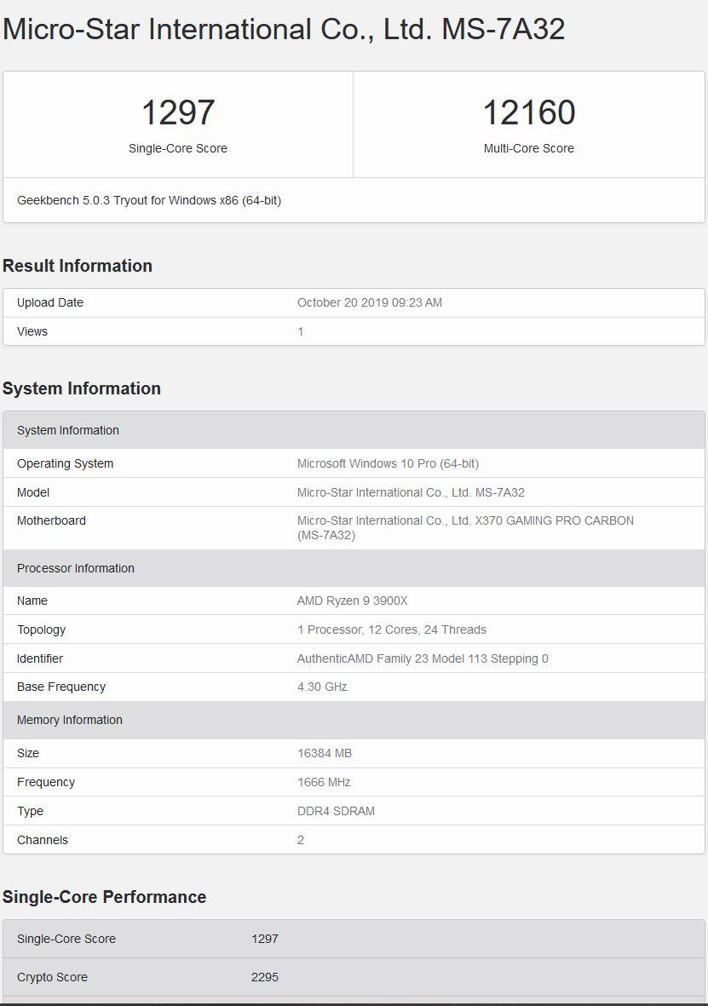Select the Base Frequency value 4.30 GHz
Screen dimensions: 708x1006
click(x=322, y=687)
